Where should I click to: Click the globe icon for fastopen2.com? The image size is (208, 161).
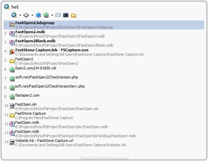pos(12,97)
